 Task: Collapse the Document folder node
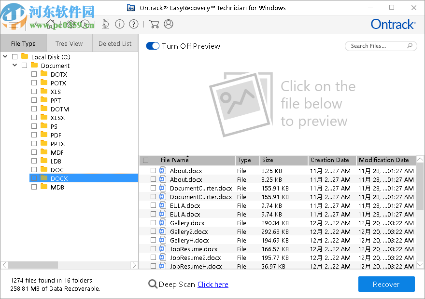(14, 65)
